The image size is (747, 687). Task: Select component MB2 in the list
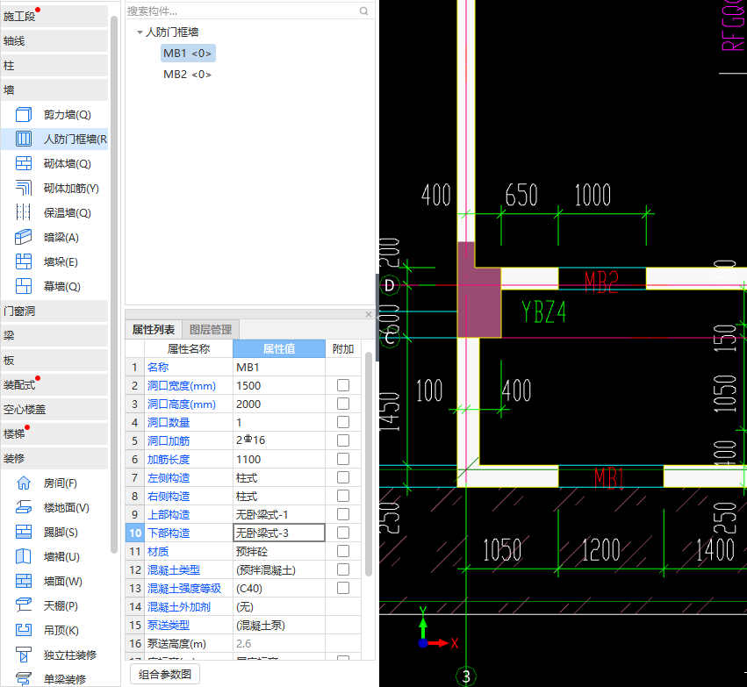pos(188,75)
